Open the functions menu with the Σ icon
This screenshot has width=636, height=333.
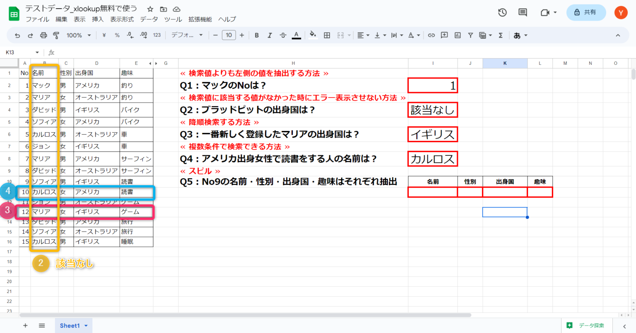tap(501, 35)
